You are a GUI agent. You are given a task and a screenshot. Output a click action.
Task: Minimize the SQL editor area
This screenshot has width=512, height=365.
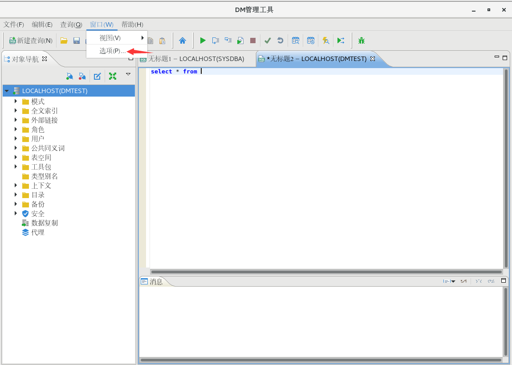click(497, 57)
